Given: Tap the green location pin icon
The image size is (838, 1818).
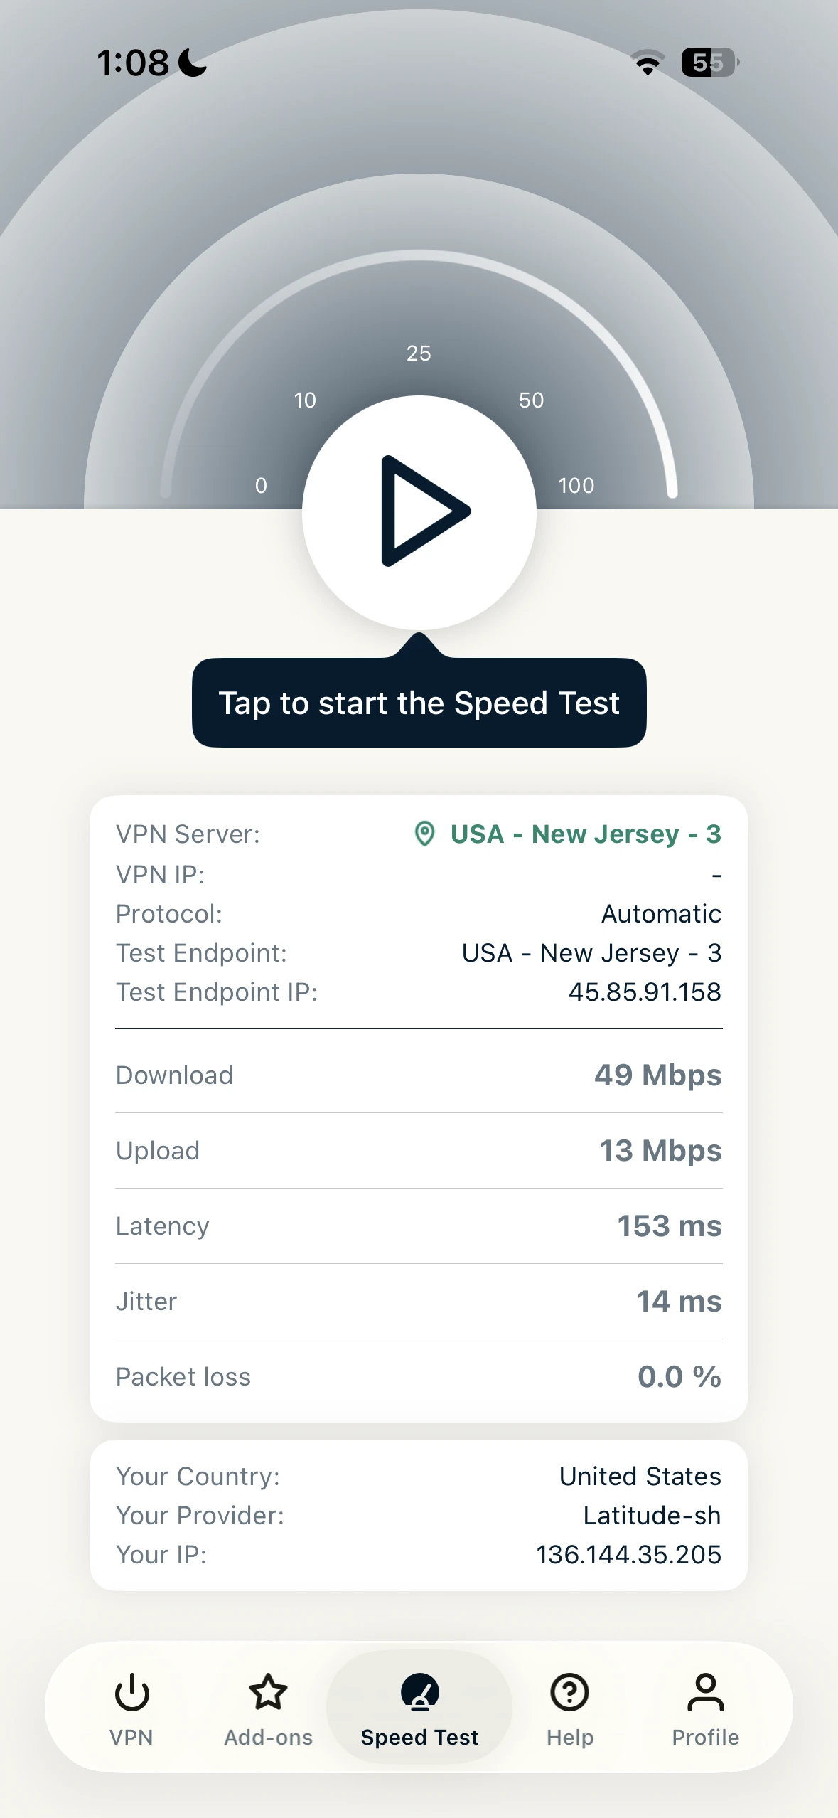Looking at the screenshot, I should (x=424, y=834).
